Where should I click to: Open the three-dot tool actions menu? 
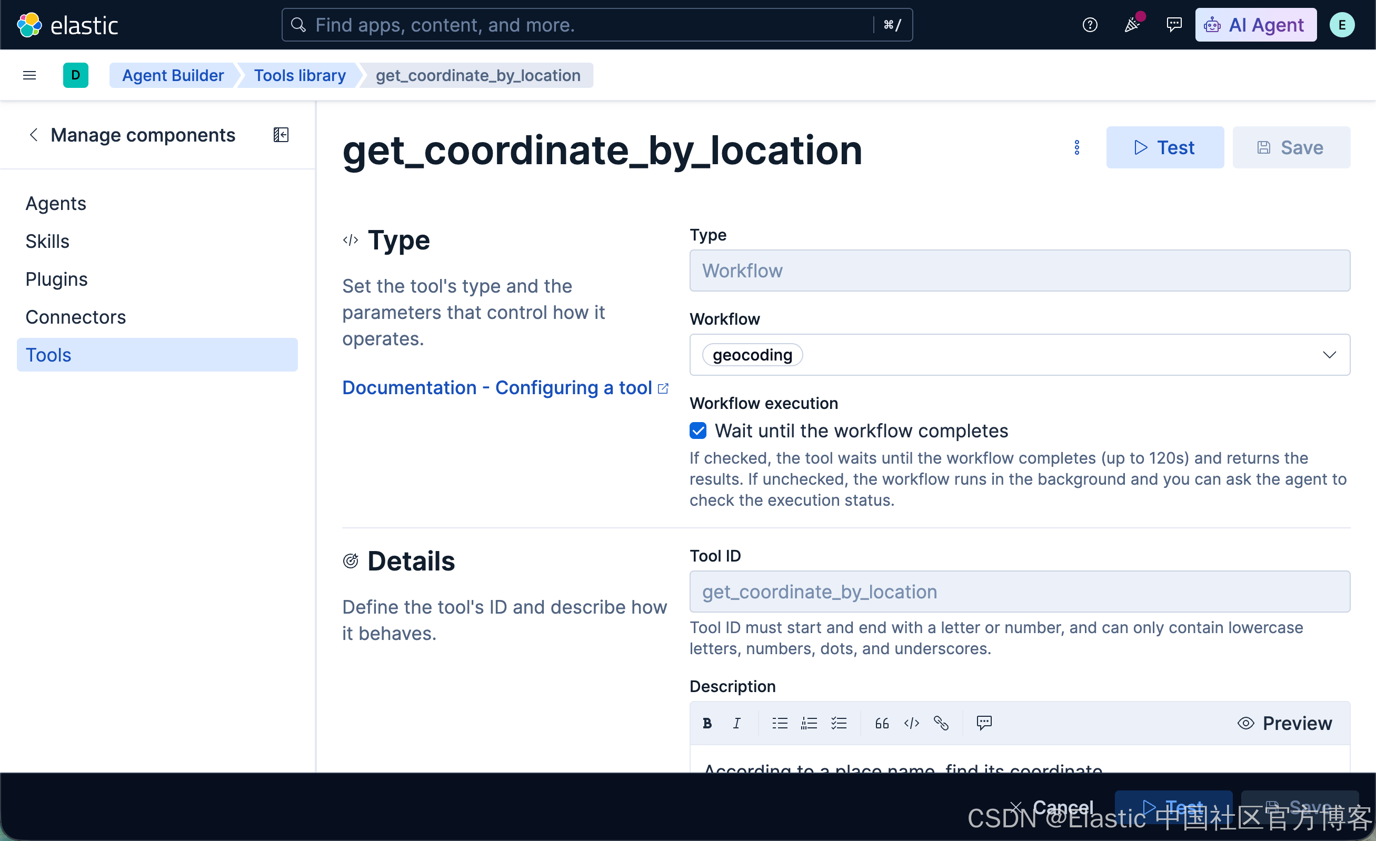pos(1076,147)
